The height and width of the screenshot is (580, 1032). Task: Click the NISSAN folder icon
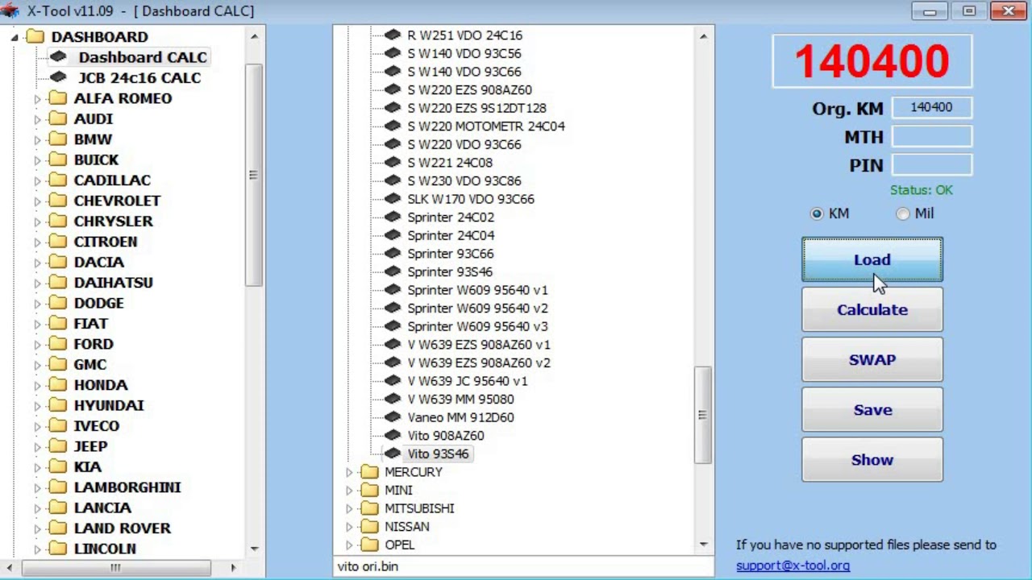[x=369, y=527]
